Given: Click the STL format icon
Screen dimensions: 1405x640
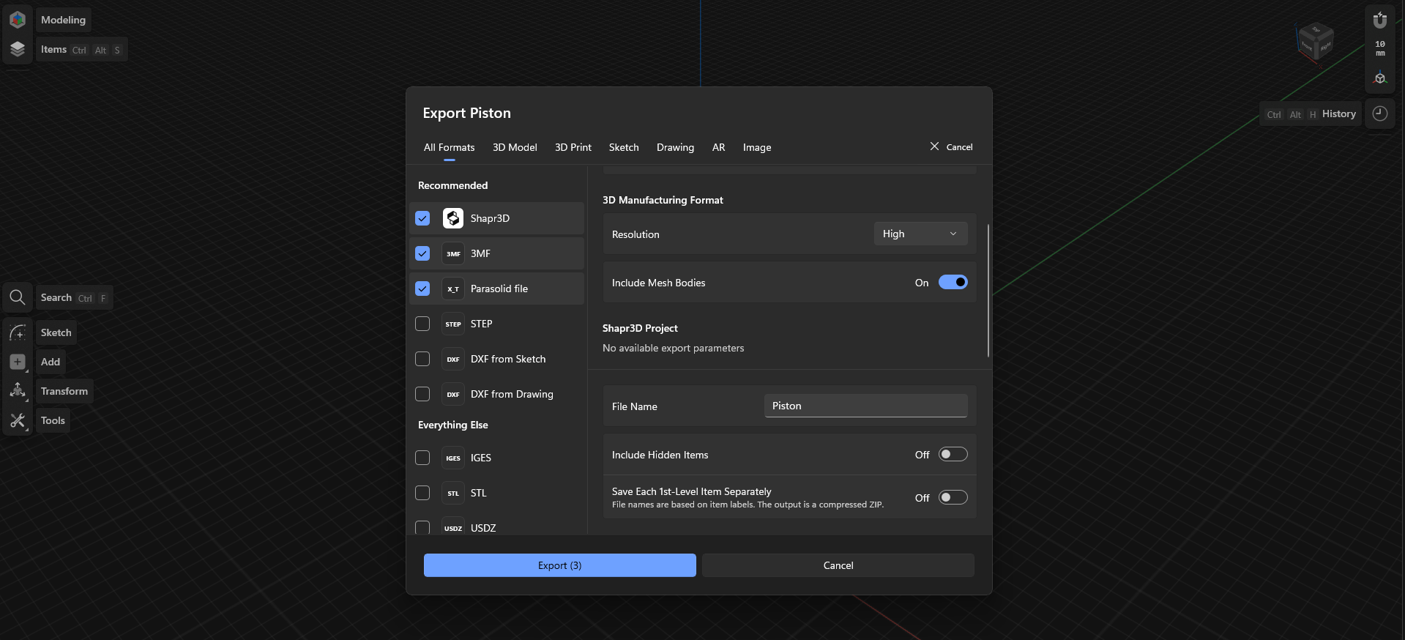Looking at the screenshot, I should [453, 493].
